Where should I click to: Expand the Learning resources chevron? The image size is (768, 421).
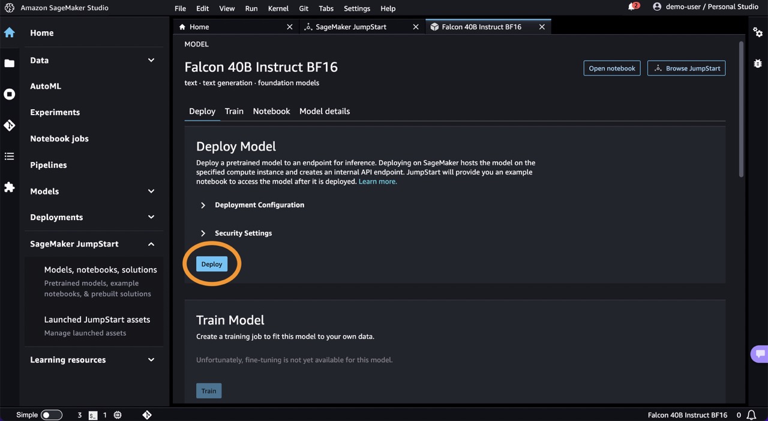pos(151,360)
